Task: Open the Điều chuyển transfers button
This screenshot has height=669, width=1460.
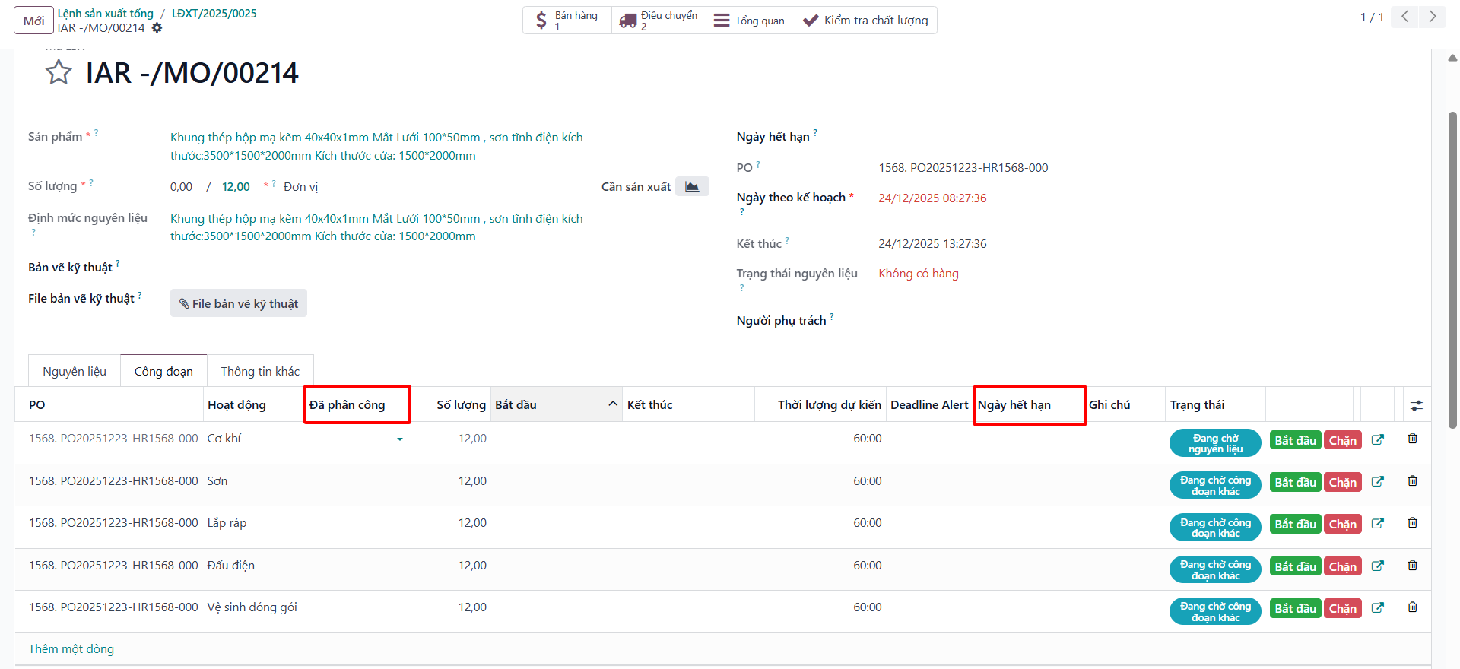Action: (x=659, y=21)
